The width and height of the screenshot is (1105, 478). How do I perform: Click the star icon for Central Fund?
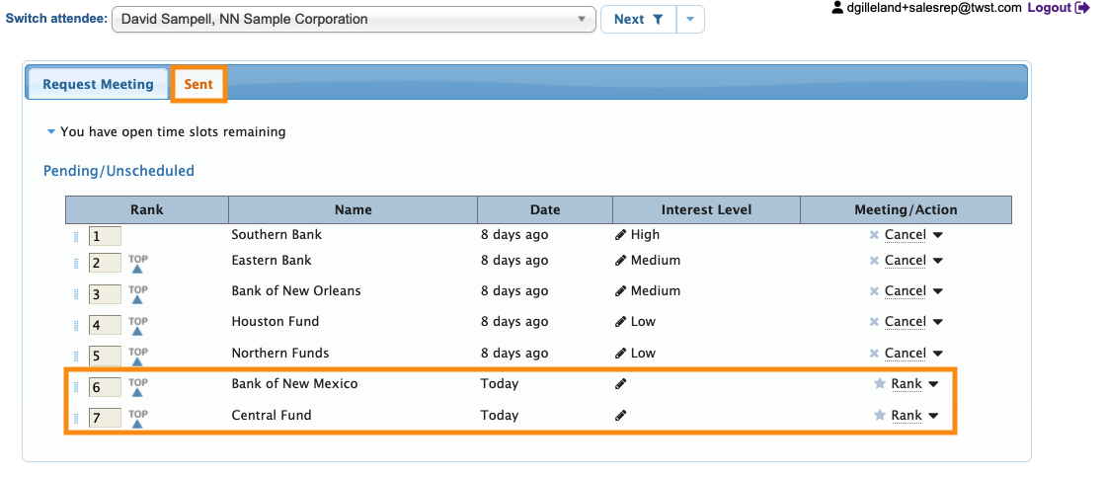(880, 416)
